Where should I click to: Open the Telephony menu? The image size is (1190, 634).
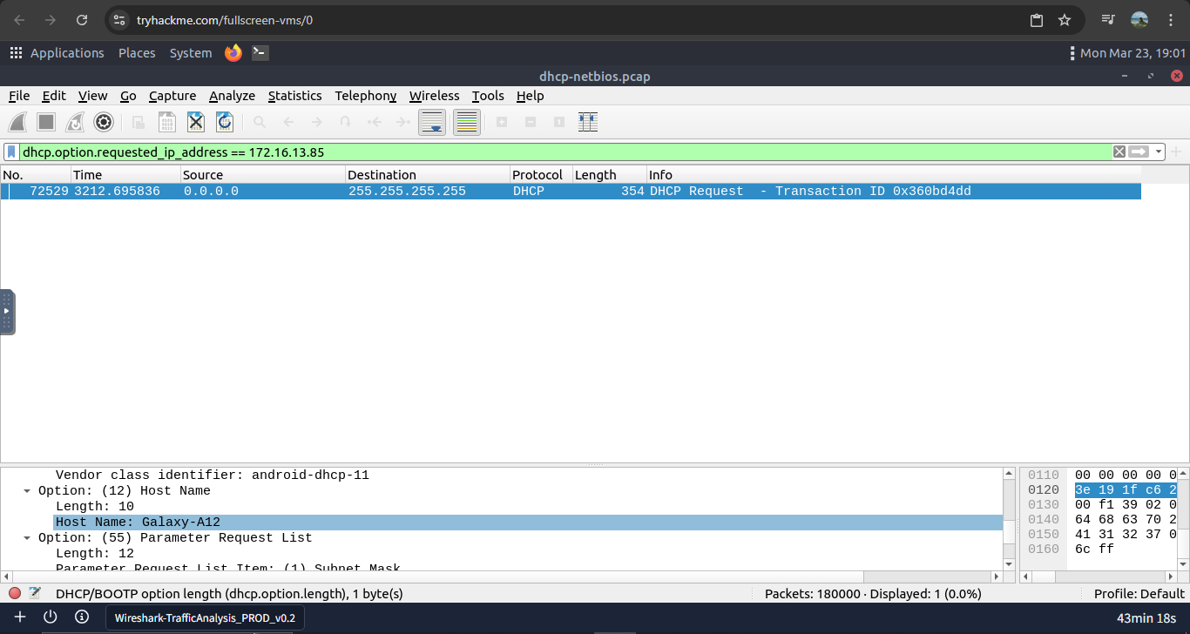[x=366, y=96]
